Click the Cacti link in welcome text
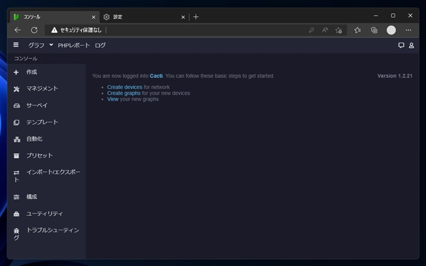 coord(156,76)
